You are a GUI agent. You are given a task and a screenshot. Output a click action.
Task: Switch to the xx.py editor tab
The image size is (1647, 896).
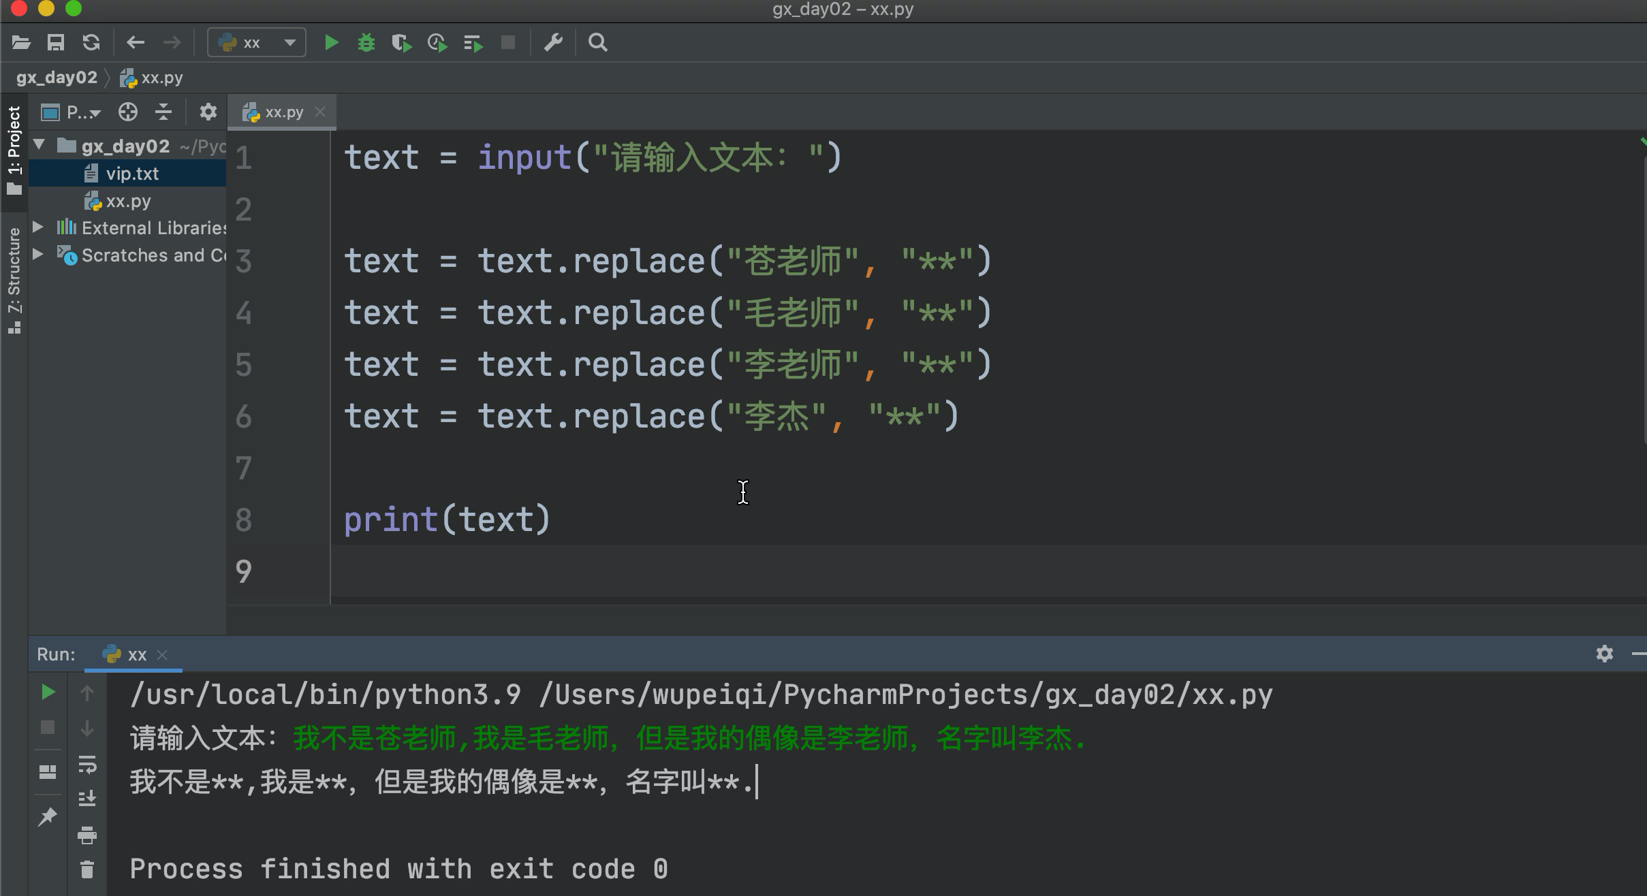[283, 112]
